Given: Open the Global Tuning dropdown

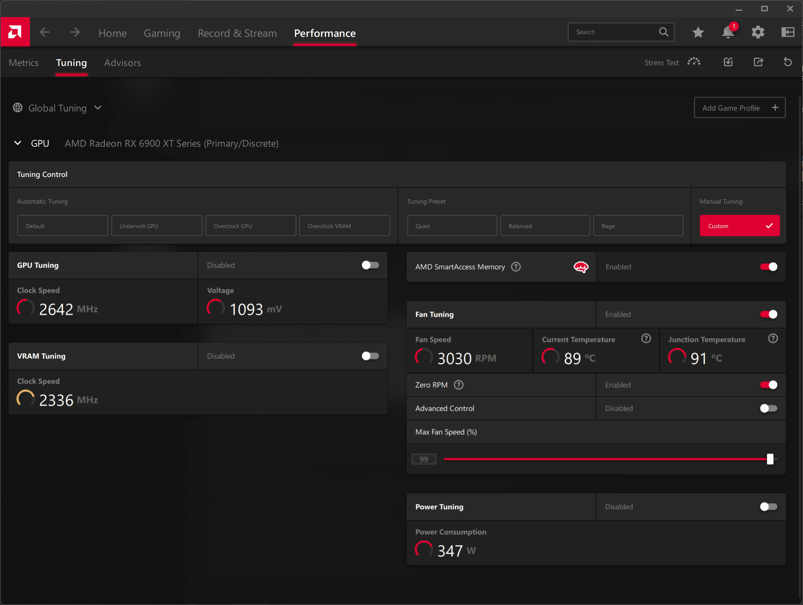Looking at the screenshot, I should tap(58, 108).
